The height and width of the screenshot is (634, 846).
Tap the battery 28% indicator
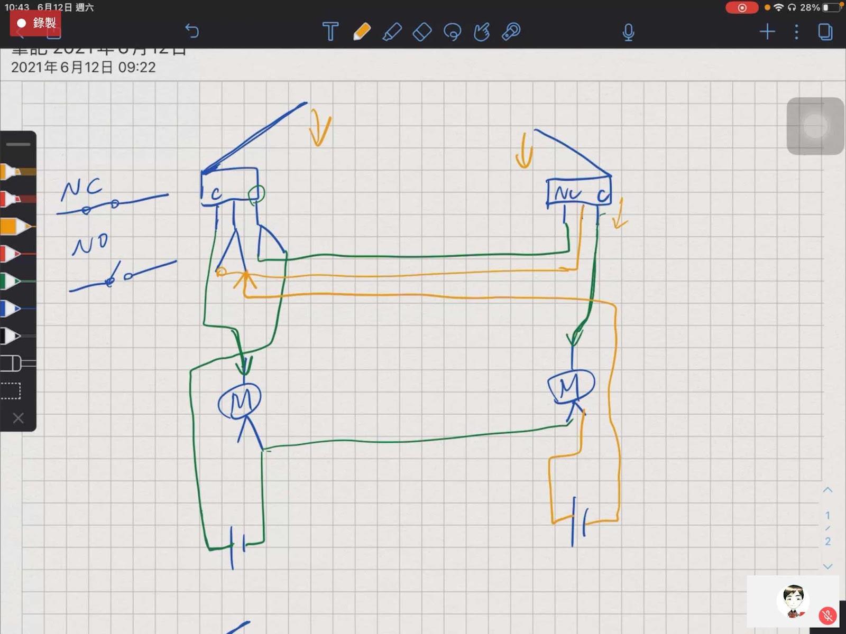[821, 7]
